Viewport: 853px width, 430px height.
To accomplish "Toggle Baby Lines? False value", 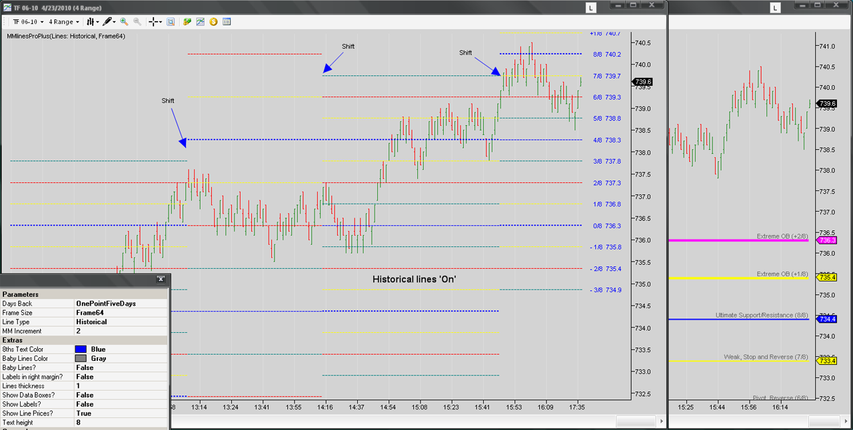I will coord(121,368).
